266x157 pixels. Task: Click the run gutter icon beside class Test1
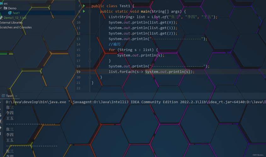tap(84, 6)
